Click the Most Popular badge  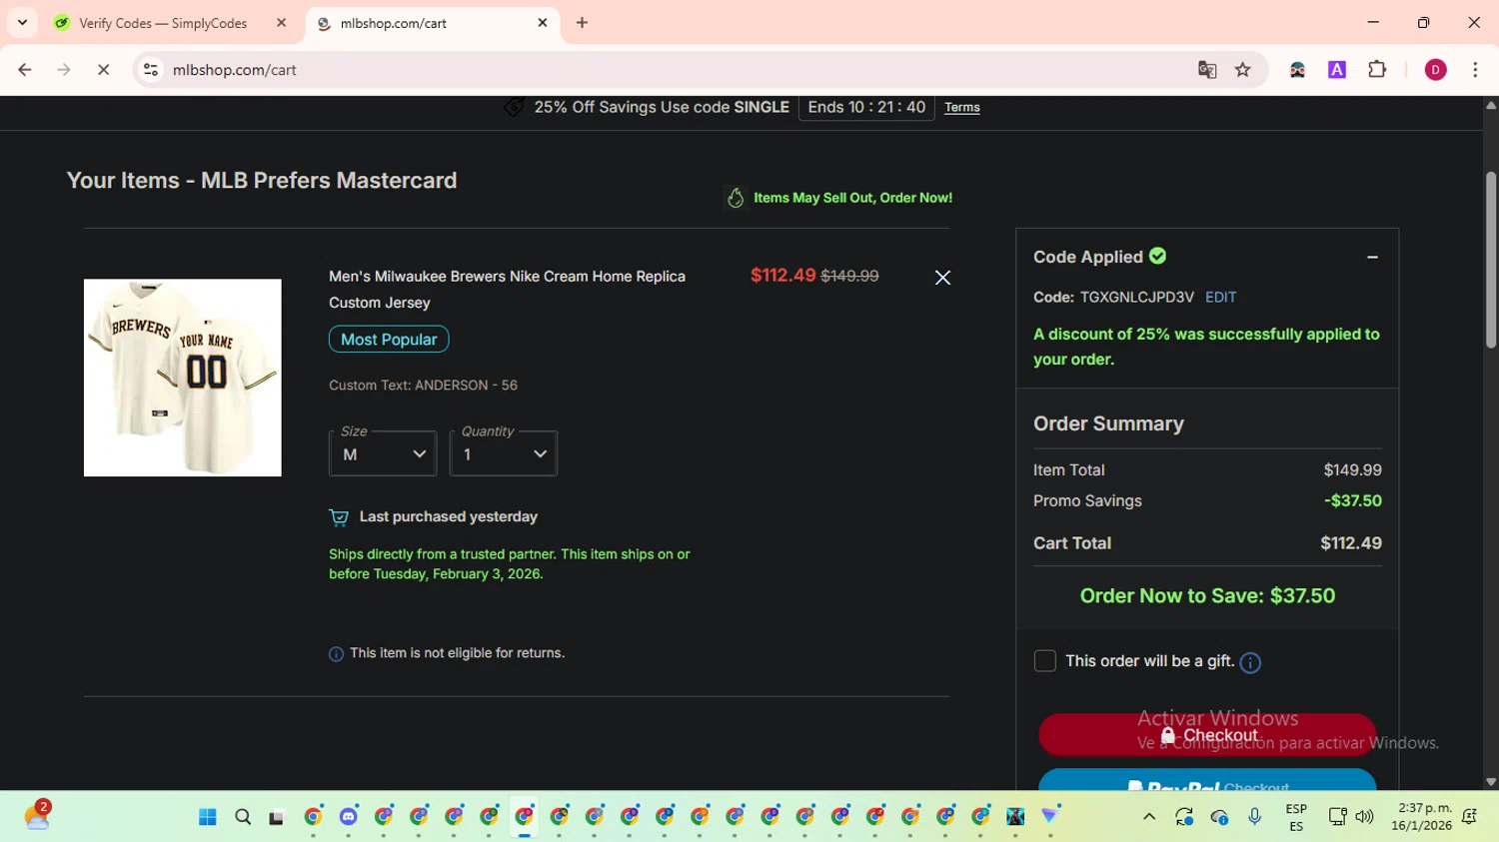click(389, 340)
